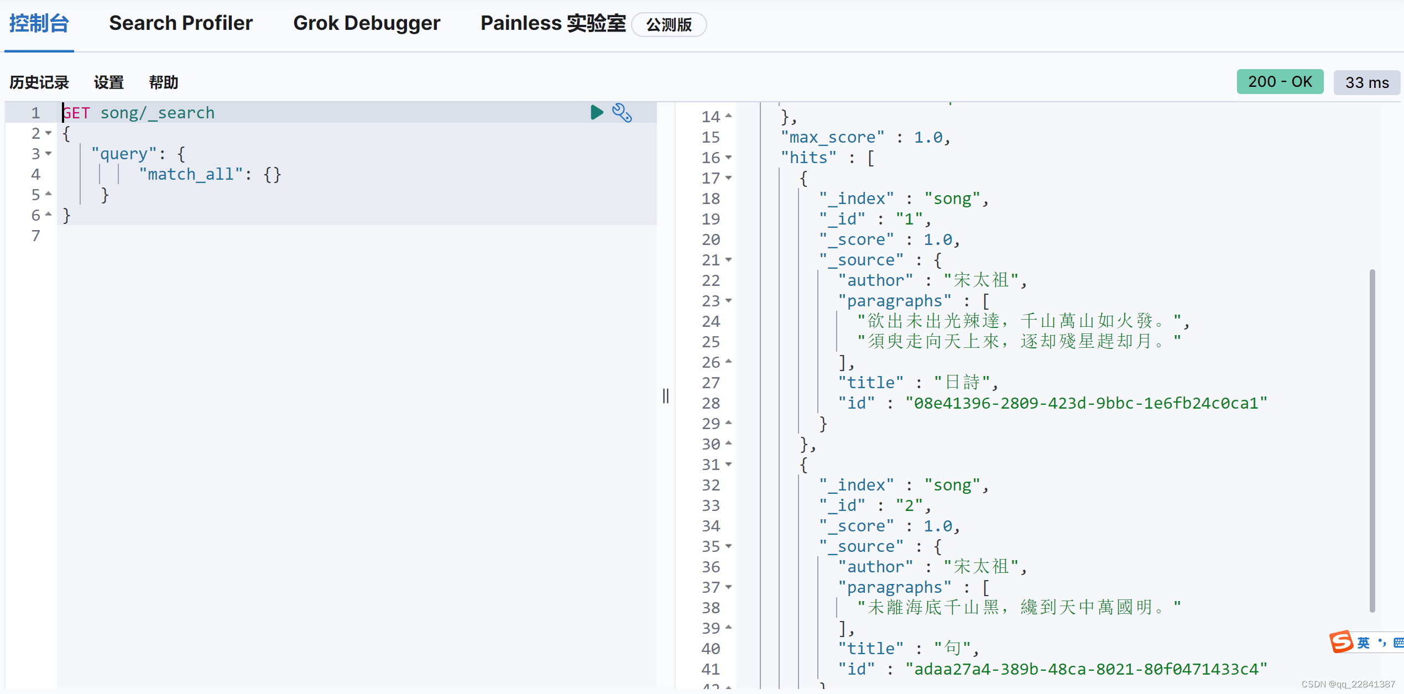Click fold marker at response line 29
This screenshot has width=1404, height=694.
click(729, 424)
